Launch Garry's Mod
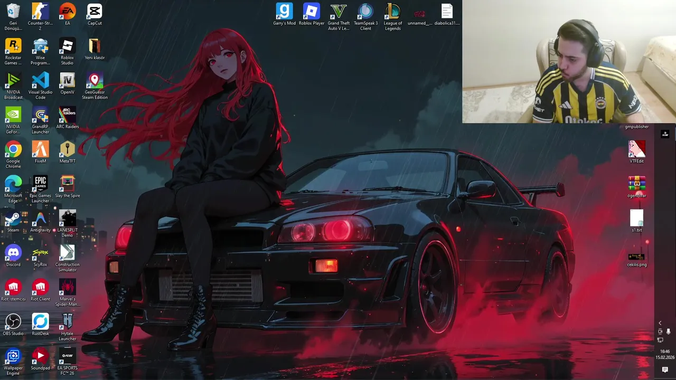676x380 pixels. tap(284, 14)
